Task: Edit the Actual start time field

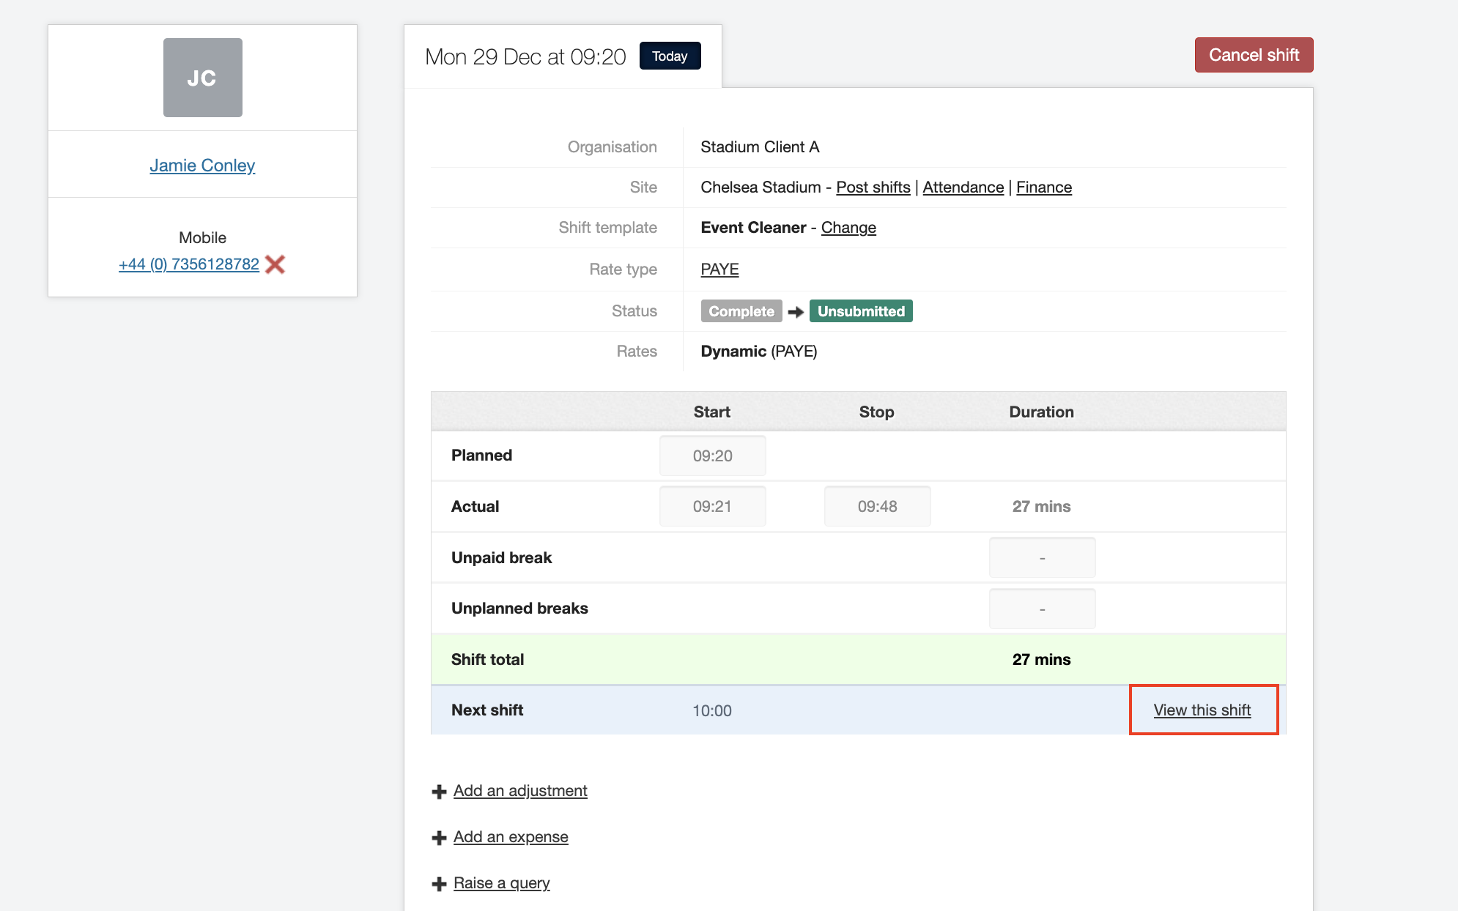Action: [712, 507]
